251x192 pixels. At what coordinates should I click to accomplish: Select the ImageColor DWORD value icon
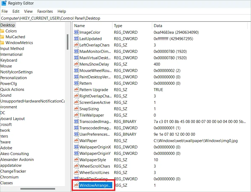[76, 32]
